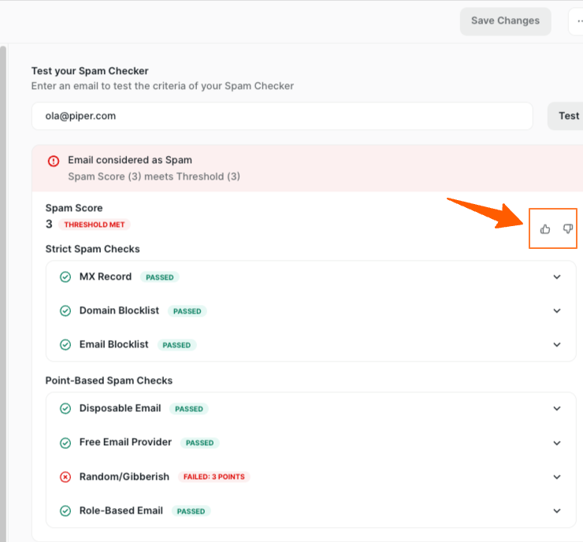
Task: Click the Domain Blocklist passed checkmark icon
Action: (x=65, y=311)
